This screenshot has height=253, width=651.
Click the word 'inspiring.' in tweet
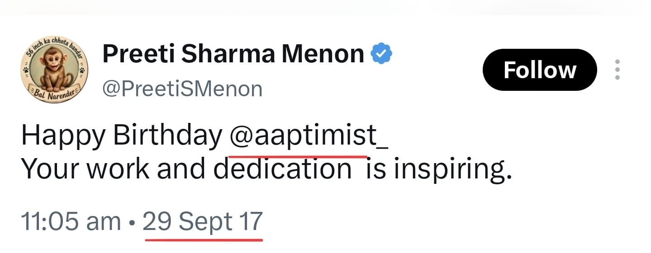pyautogui.click(x=453, y=170)
